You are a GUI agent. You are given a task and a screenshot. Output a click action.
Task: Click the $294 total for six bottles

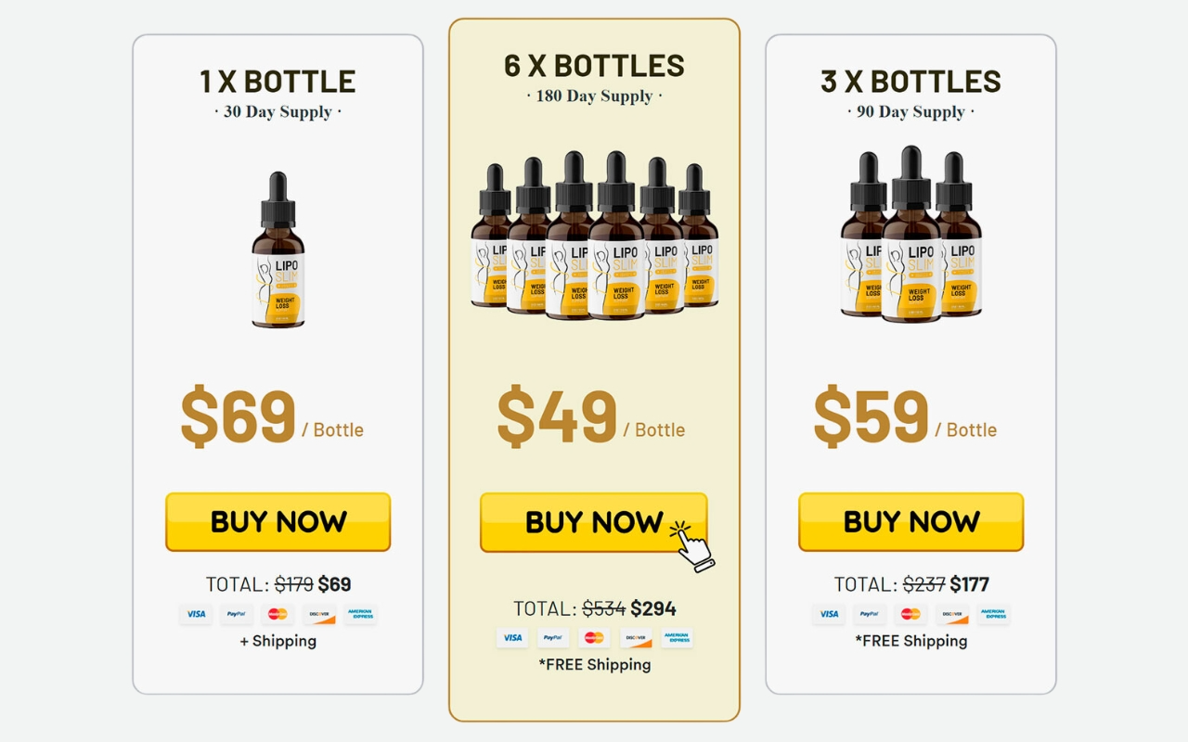tap(653, 608)
